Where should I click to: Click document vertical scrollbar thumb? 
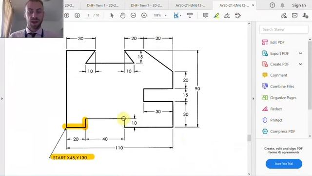(x=249, y=138)
